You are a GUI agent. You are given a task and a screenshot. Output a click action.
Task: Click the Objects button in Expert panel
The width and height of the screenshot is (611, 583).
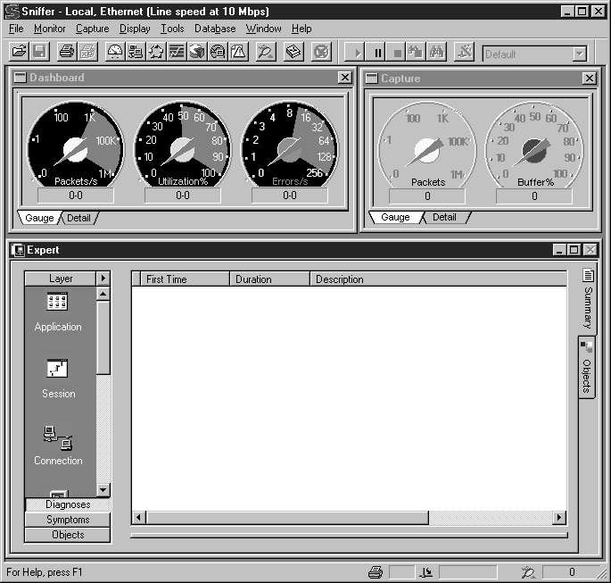pos(68,535)
